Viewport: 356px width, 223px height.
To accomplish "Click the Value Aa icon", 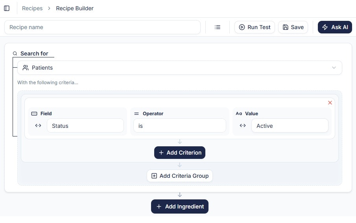I will (239, 114).
